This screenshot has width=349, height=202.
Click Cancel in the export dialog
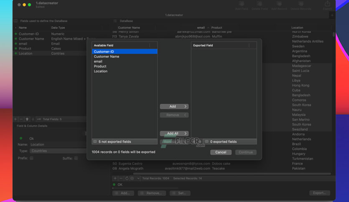[221, 152]
